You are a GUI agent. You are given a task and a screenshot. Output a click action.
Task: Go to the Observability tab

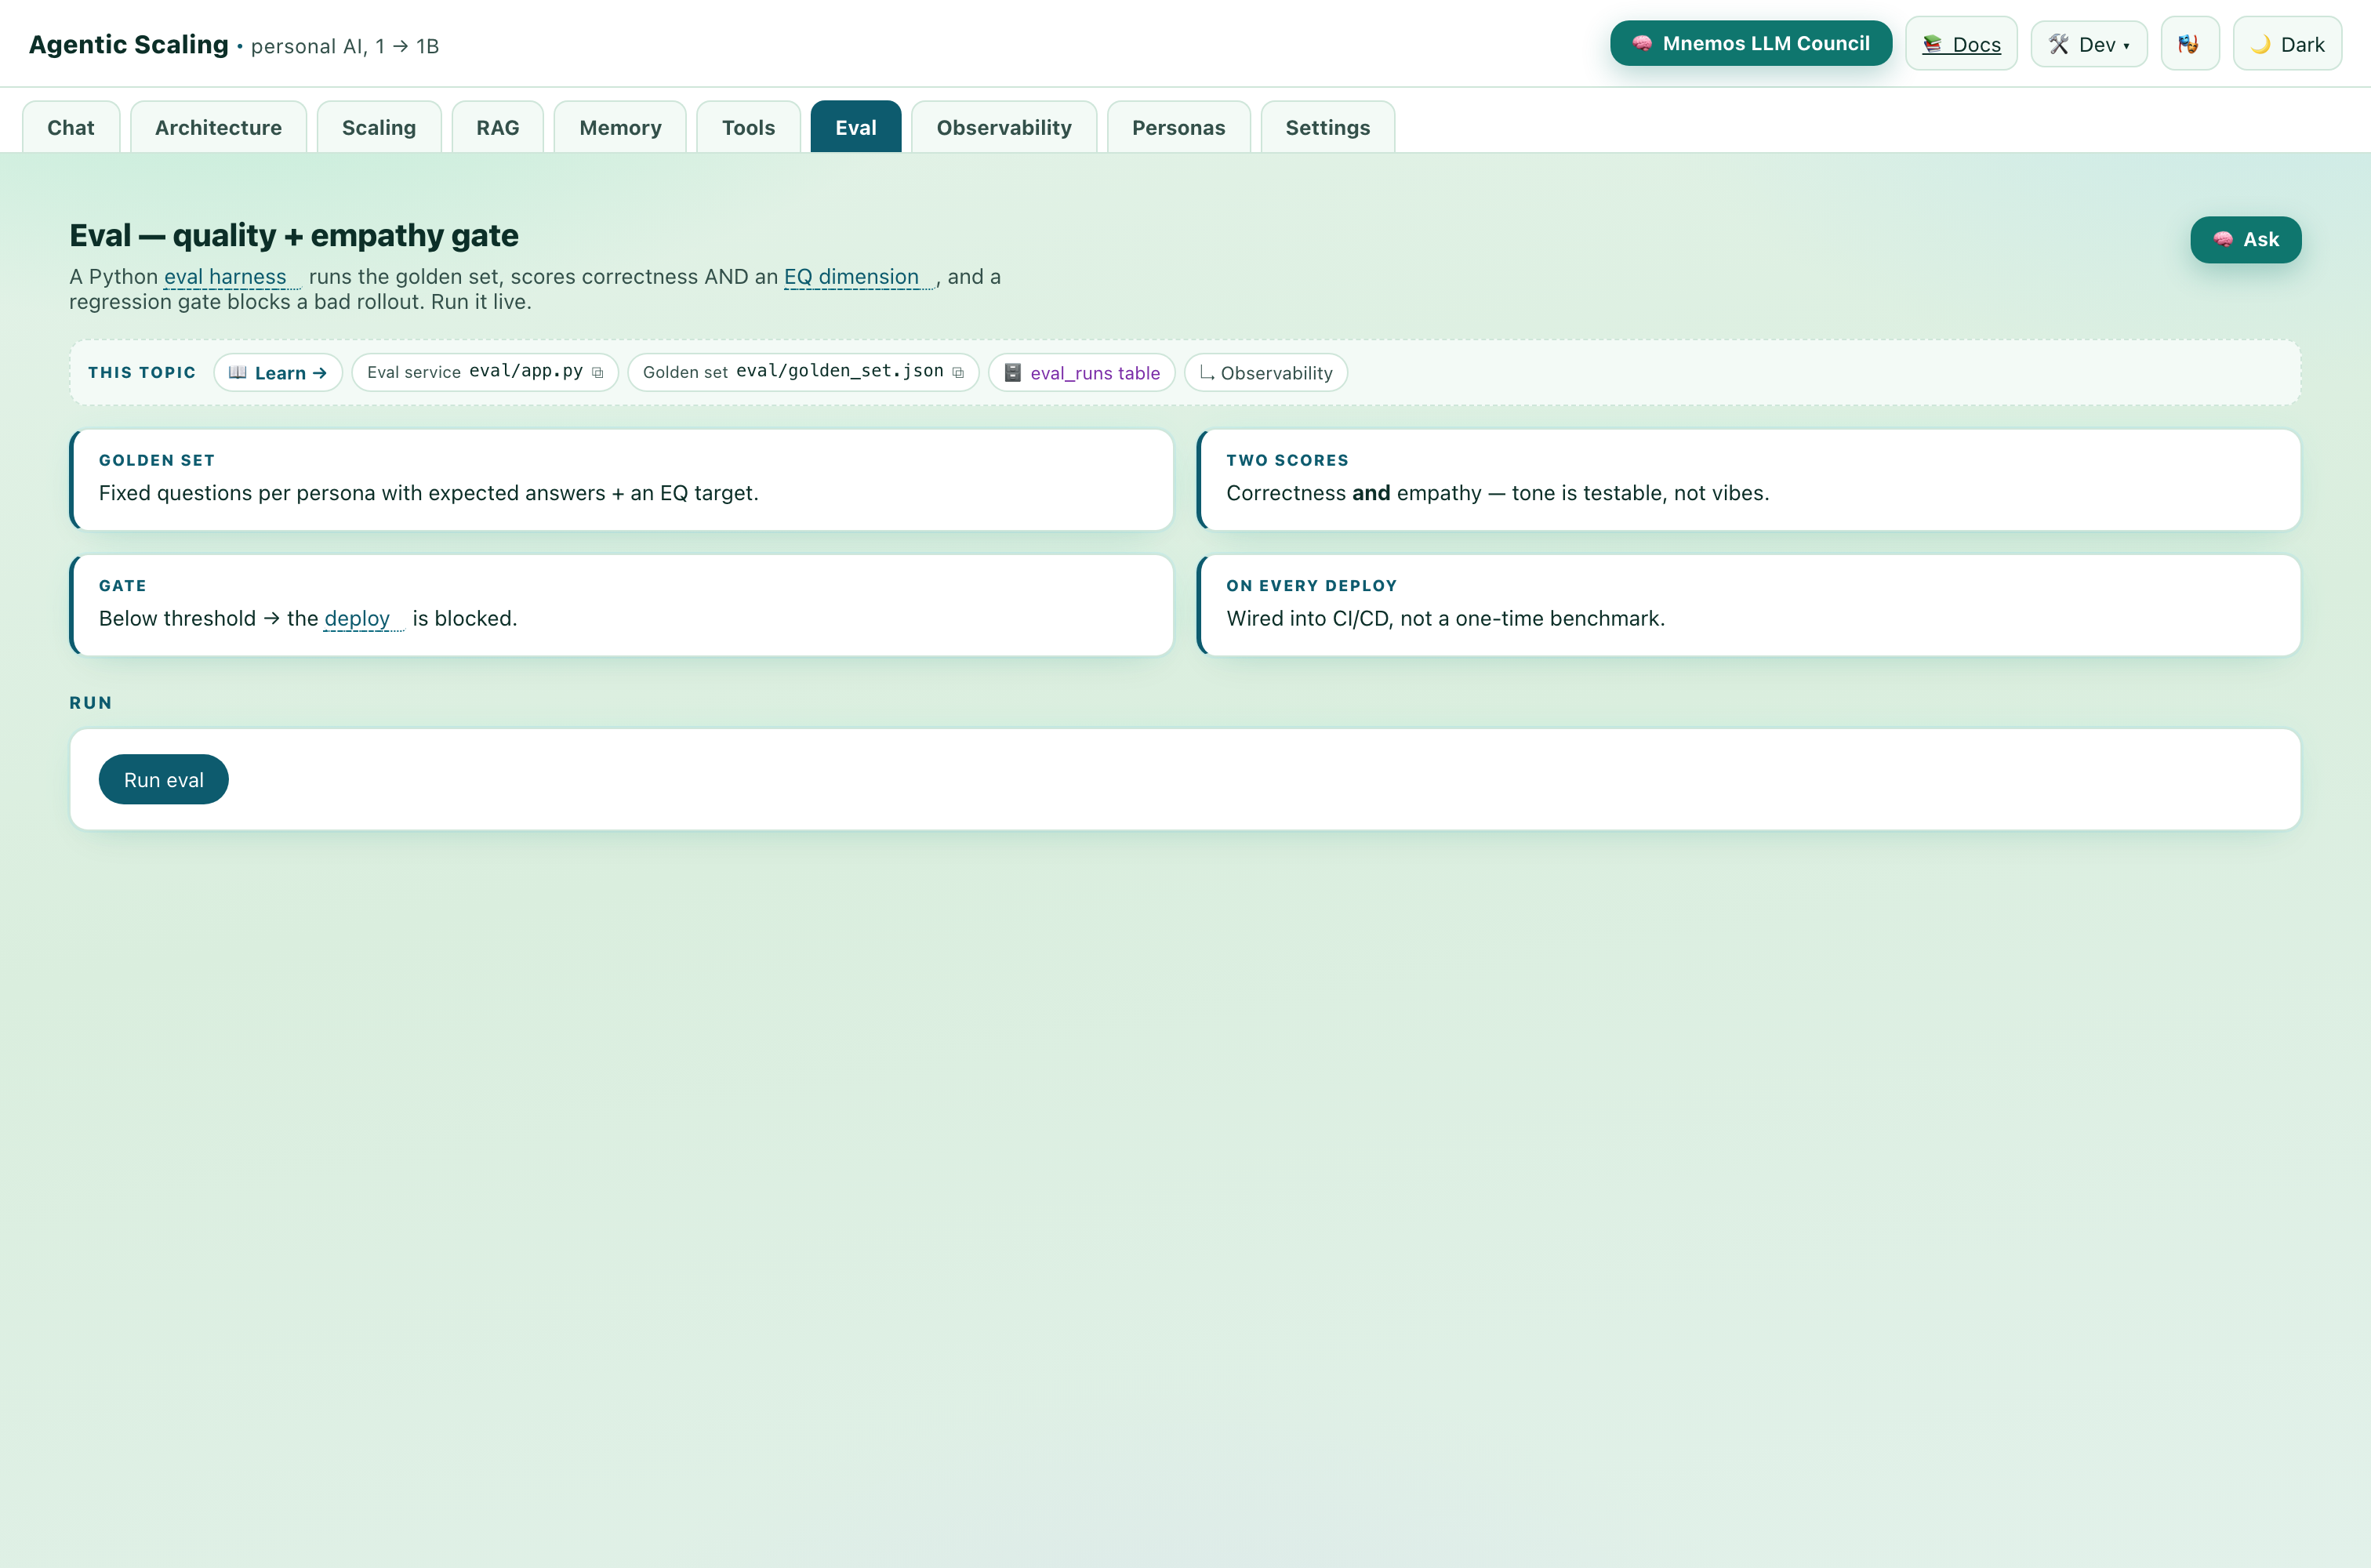pos(1004,127)
